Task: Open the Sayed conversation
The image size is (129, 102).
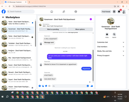Action: coord(17,80)
